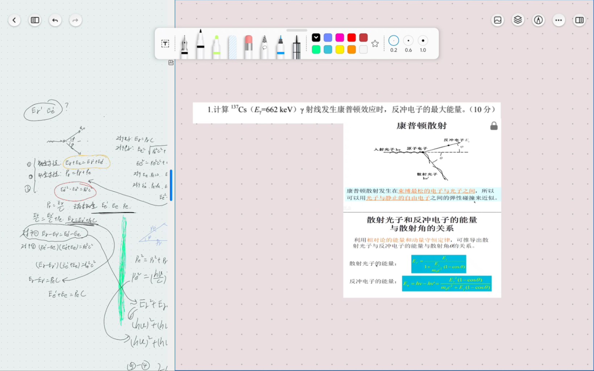Viewport: 594px width, 371px height.
Task: Open the layers panel
Action: [518, 20]
